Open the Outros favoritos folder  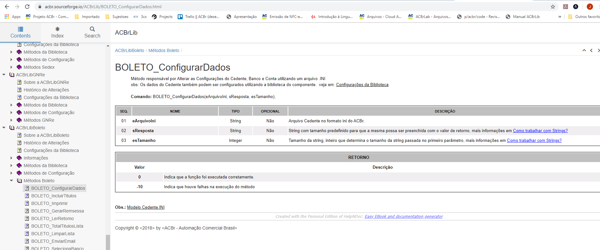[x=584, y=17]
